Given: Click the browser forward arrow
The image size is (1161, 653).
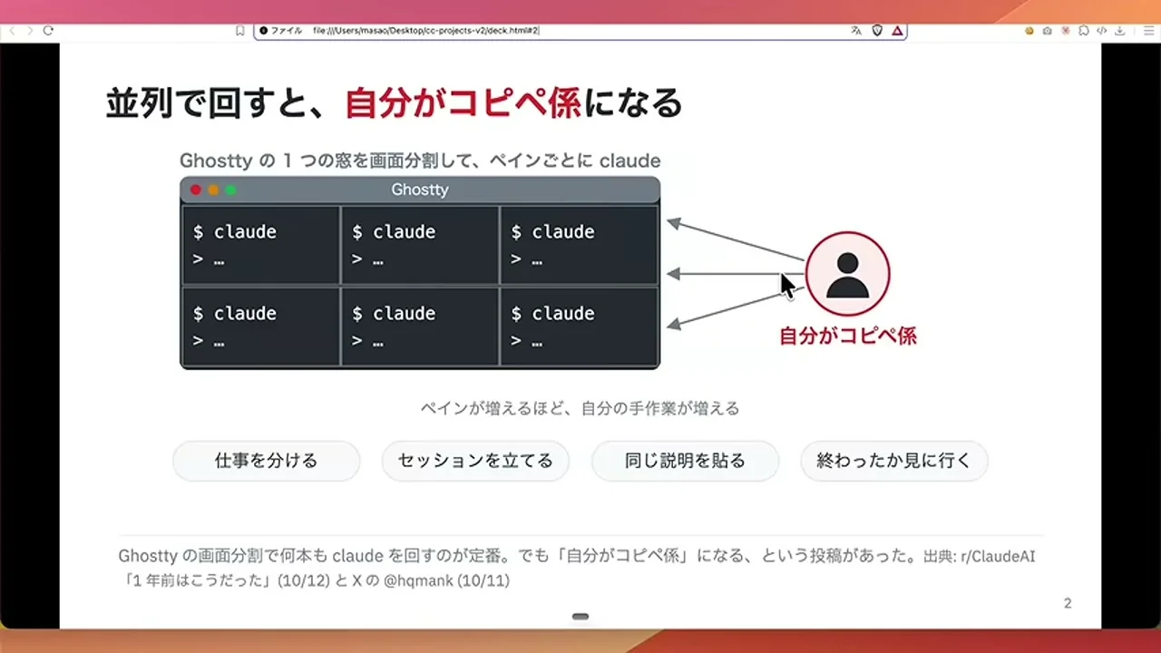Looking at the screenshot, I should 30,31.
